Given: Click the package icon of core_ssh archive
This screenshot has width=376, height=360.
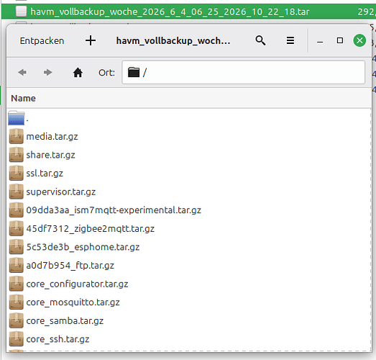Looking at the screenshot, I should pyautogui.click(x=17, y=339).
